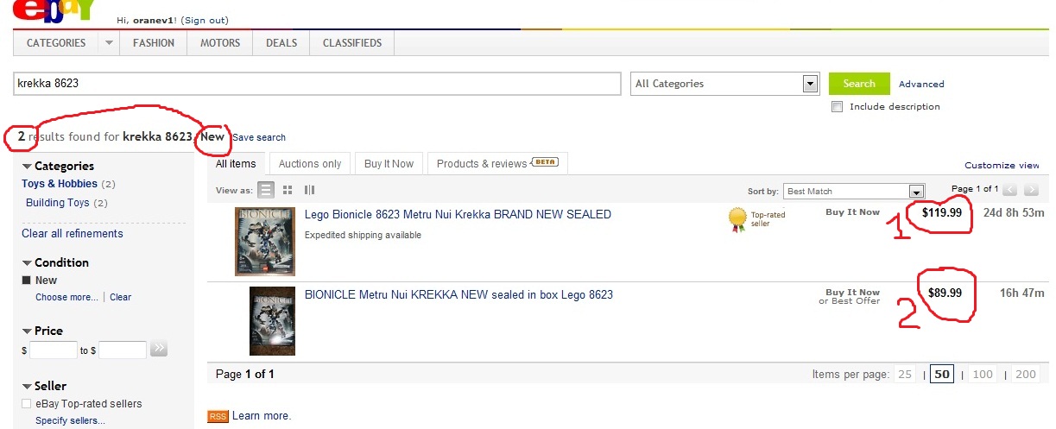The width and height of the screenshot is (1056, 429).
Task: Open the DEALS menu item
Action: tap(281, 42)
